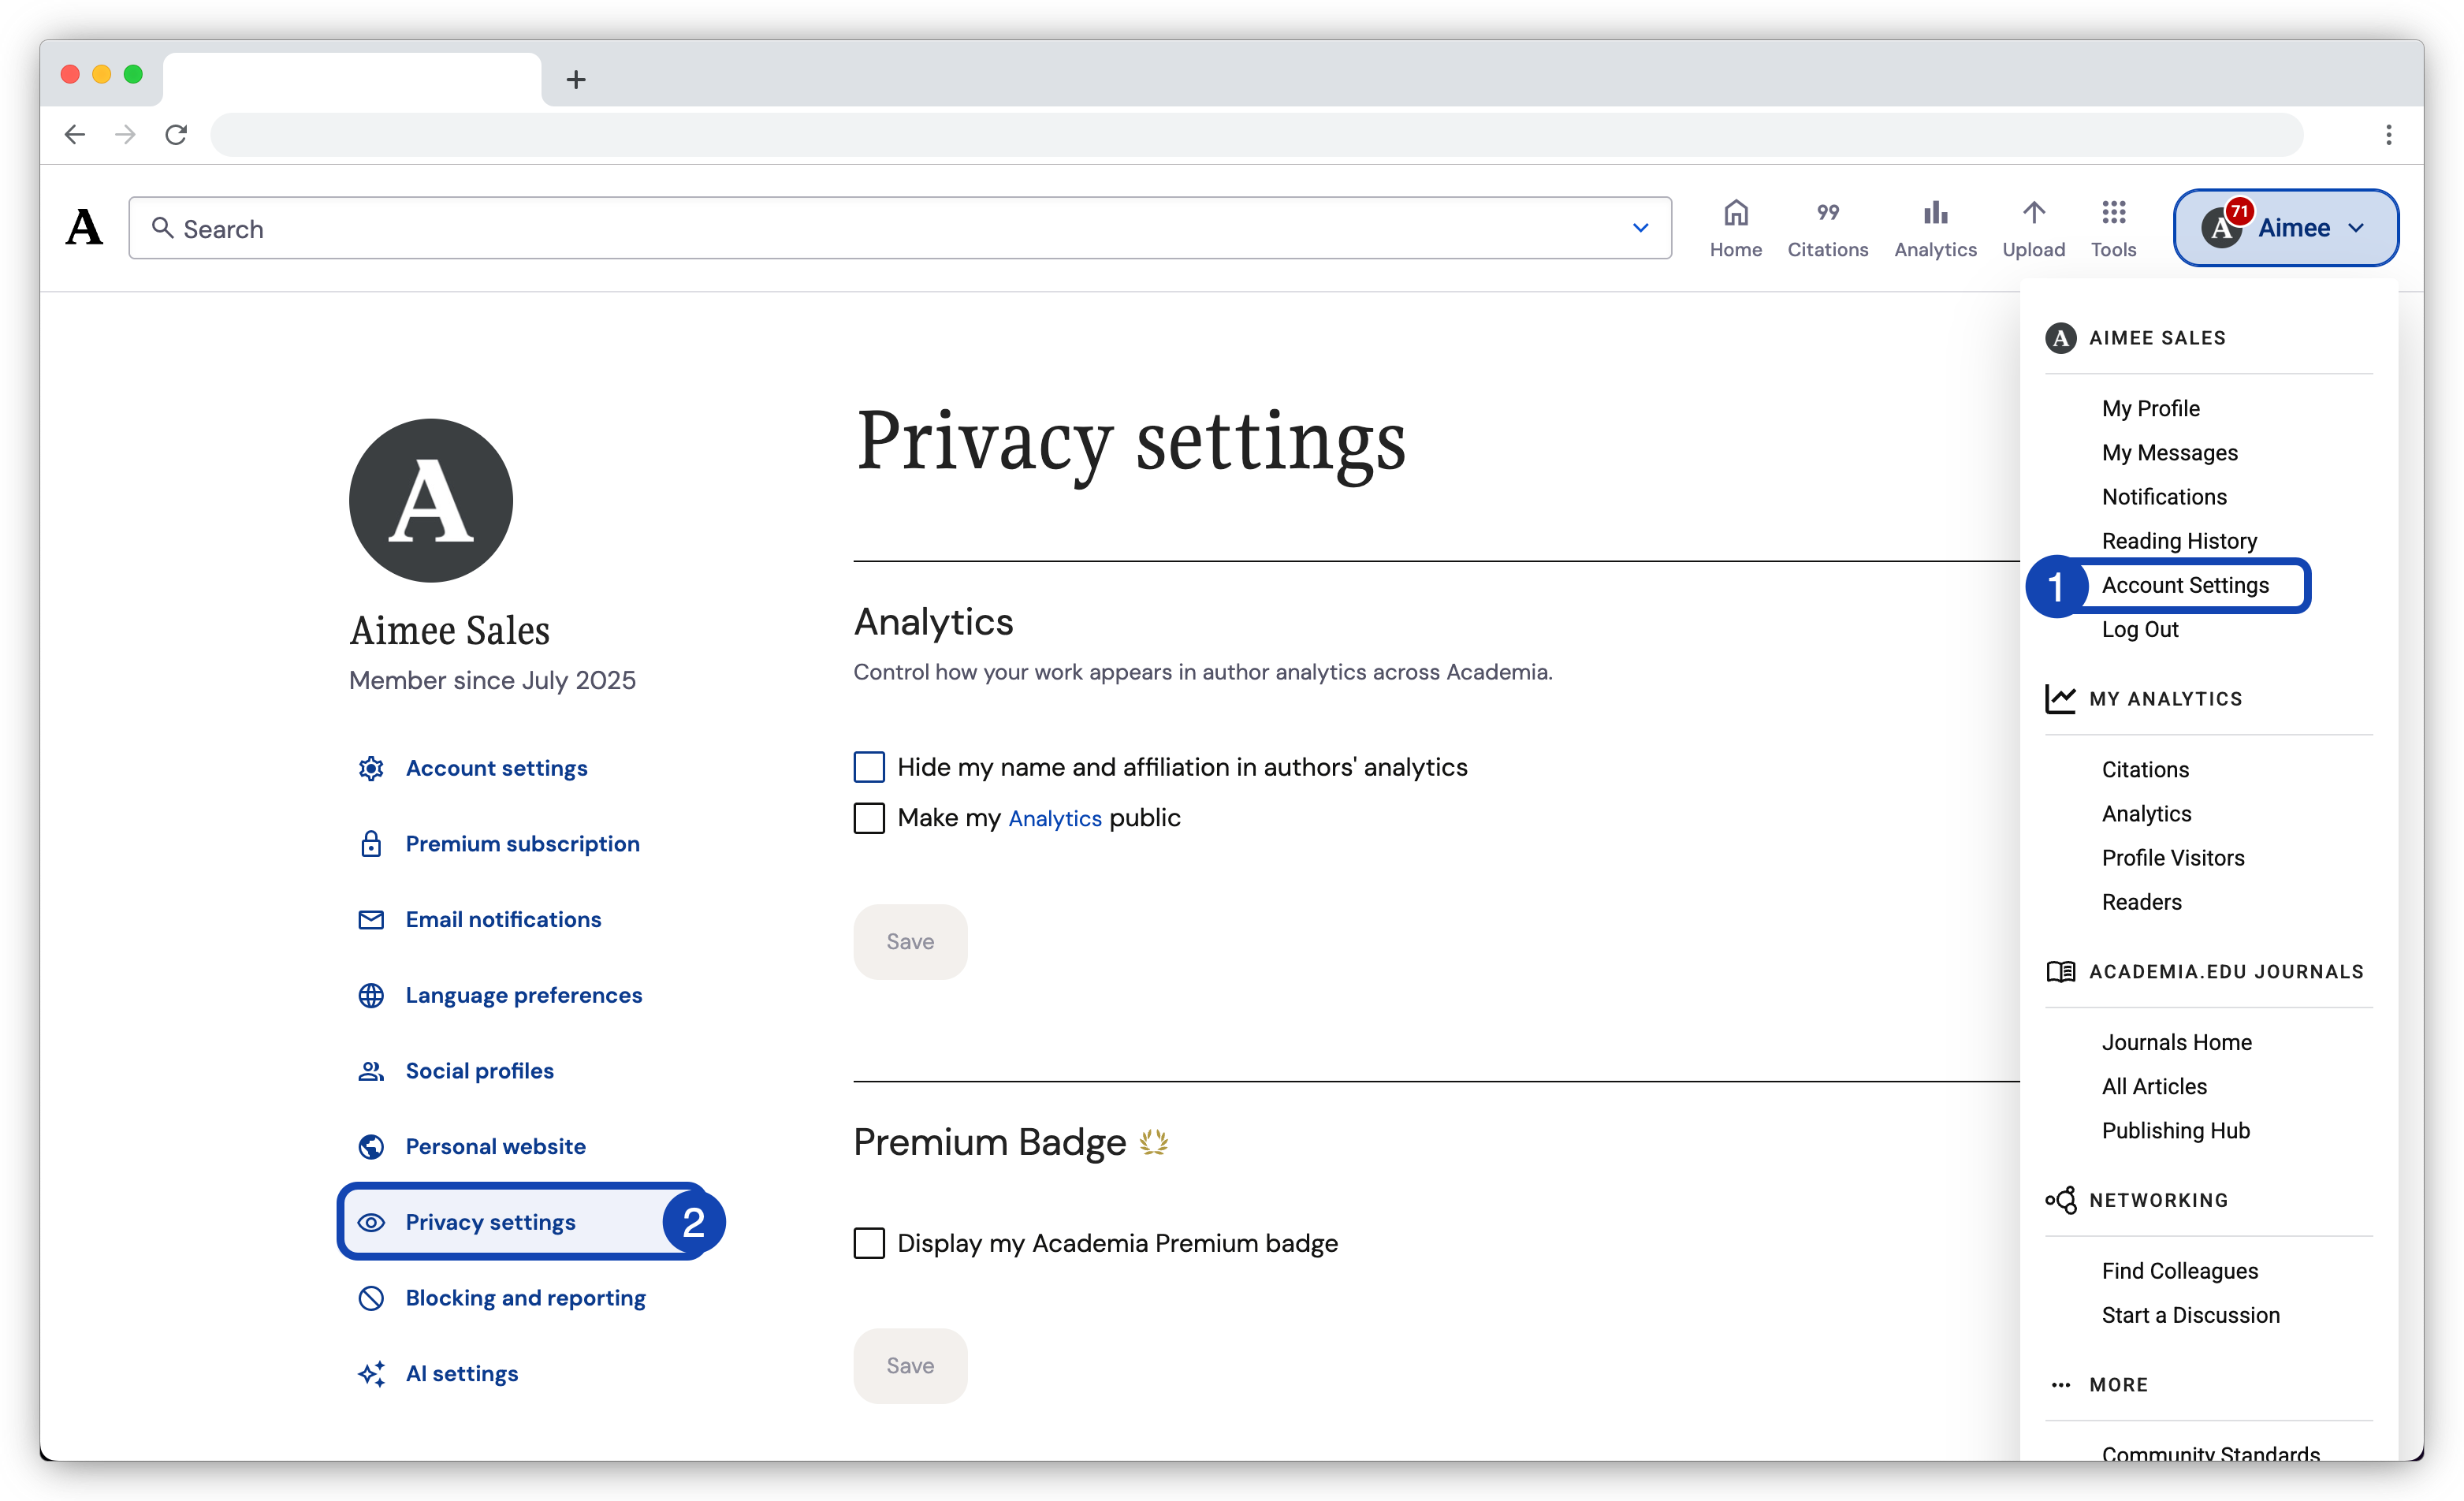The width and height of the screenshot is (2464, 1501).
Task: Select Find Colleagues in menu
Action: (x=2179, y=1271)
